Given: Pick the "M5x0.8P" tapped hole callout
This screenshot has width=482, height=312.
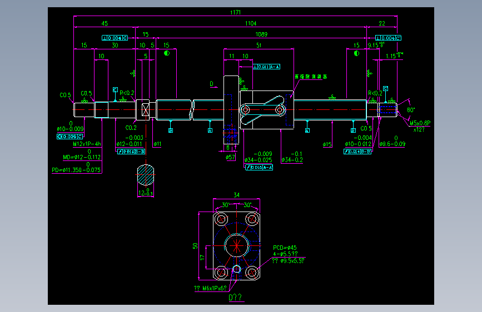Looking at the screenshot, I should [x=420, y=123].
